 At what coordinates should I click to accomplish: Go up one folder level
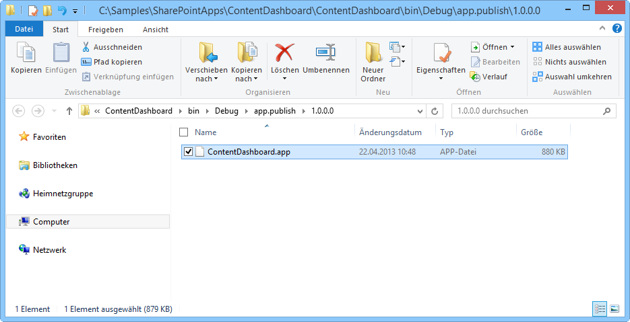69,111
